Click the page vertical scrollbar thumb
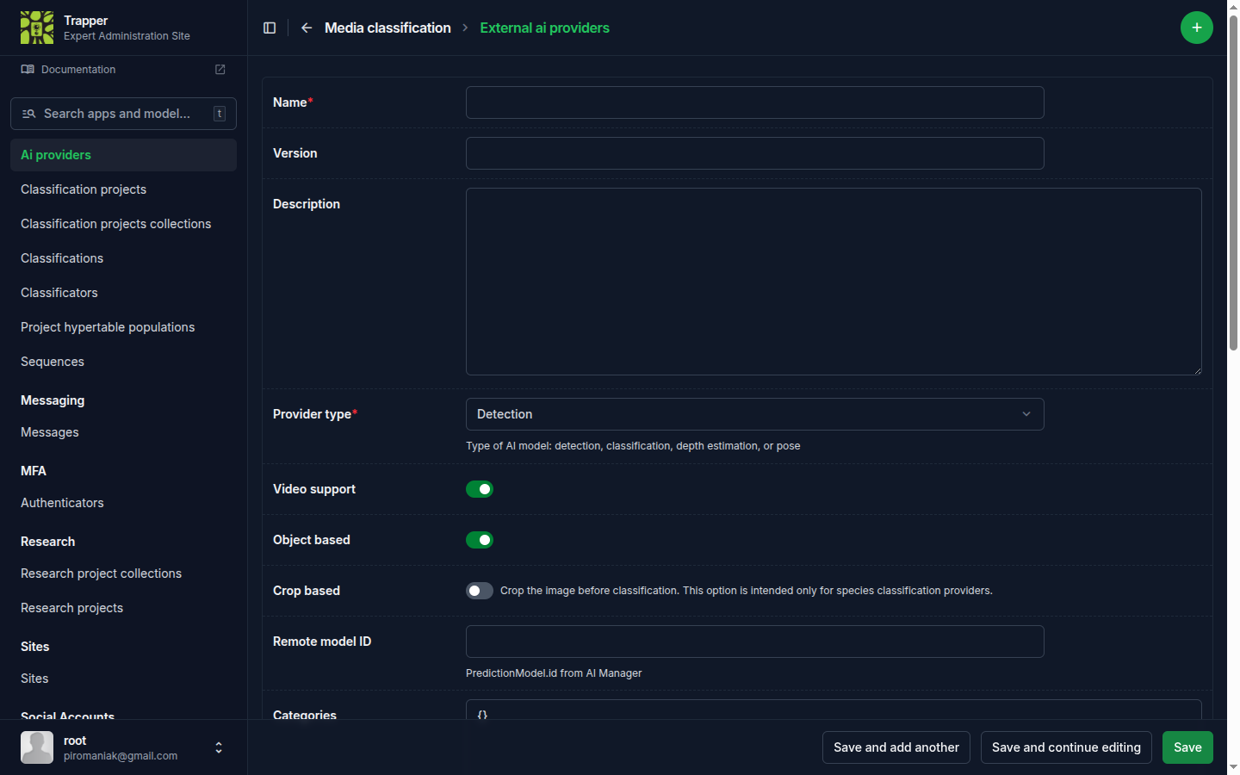The image size is (1240, 775). coord(1233,183)
